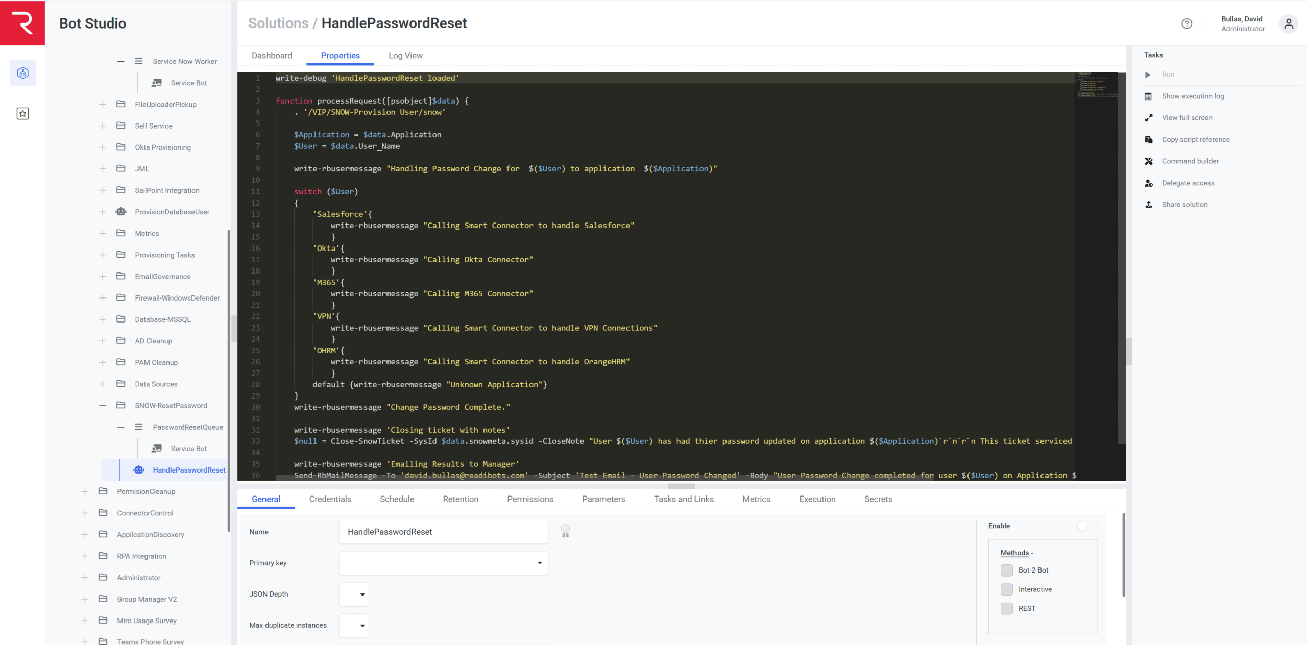Open the help question mark icon
This screenshot has height=645, width=1307.
[1187, 23]
